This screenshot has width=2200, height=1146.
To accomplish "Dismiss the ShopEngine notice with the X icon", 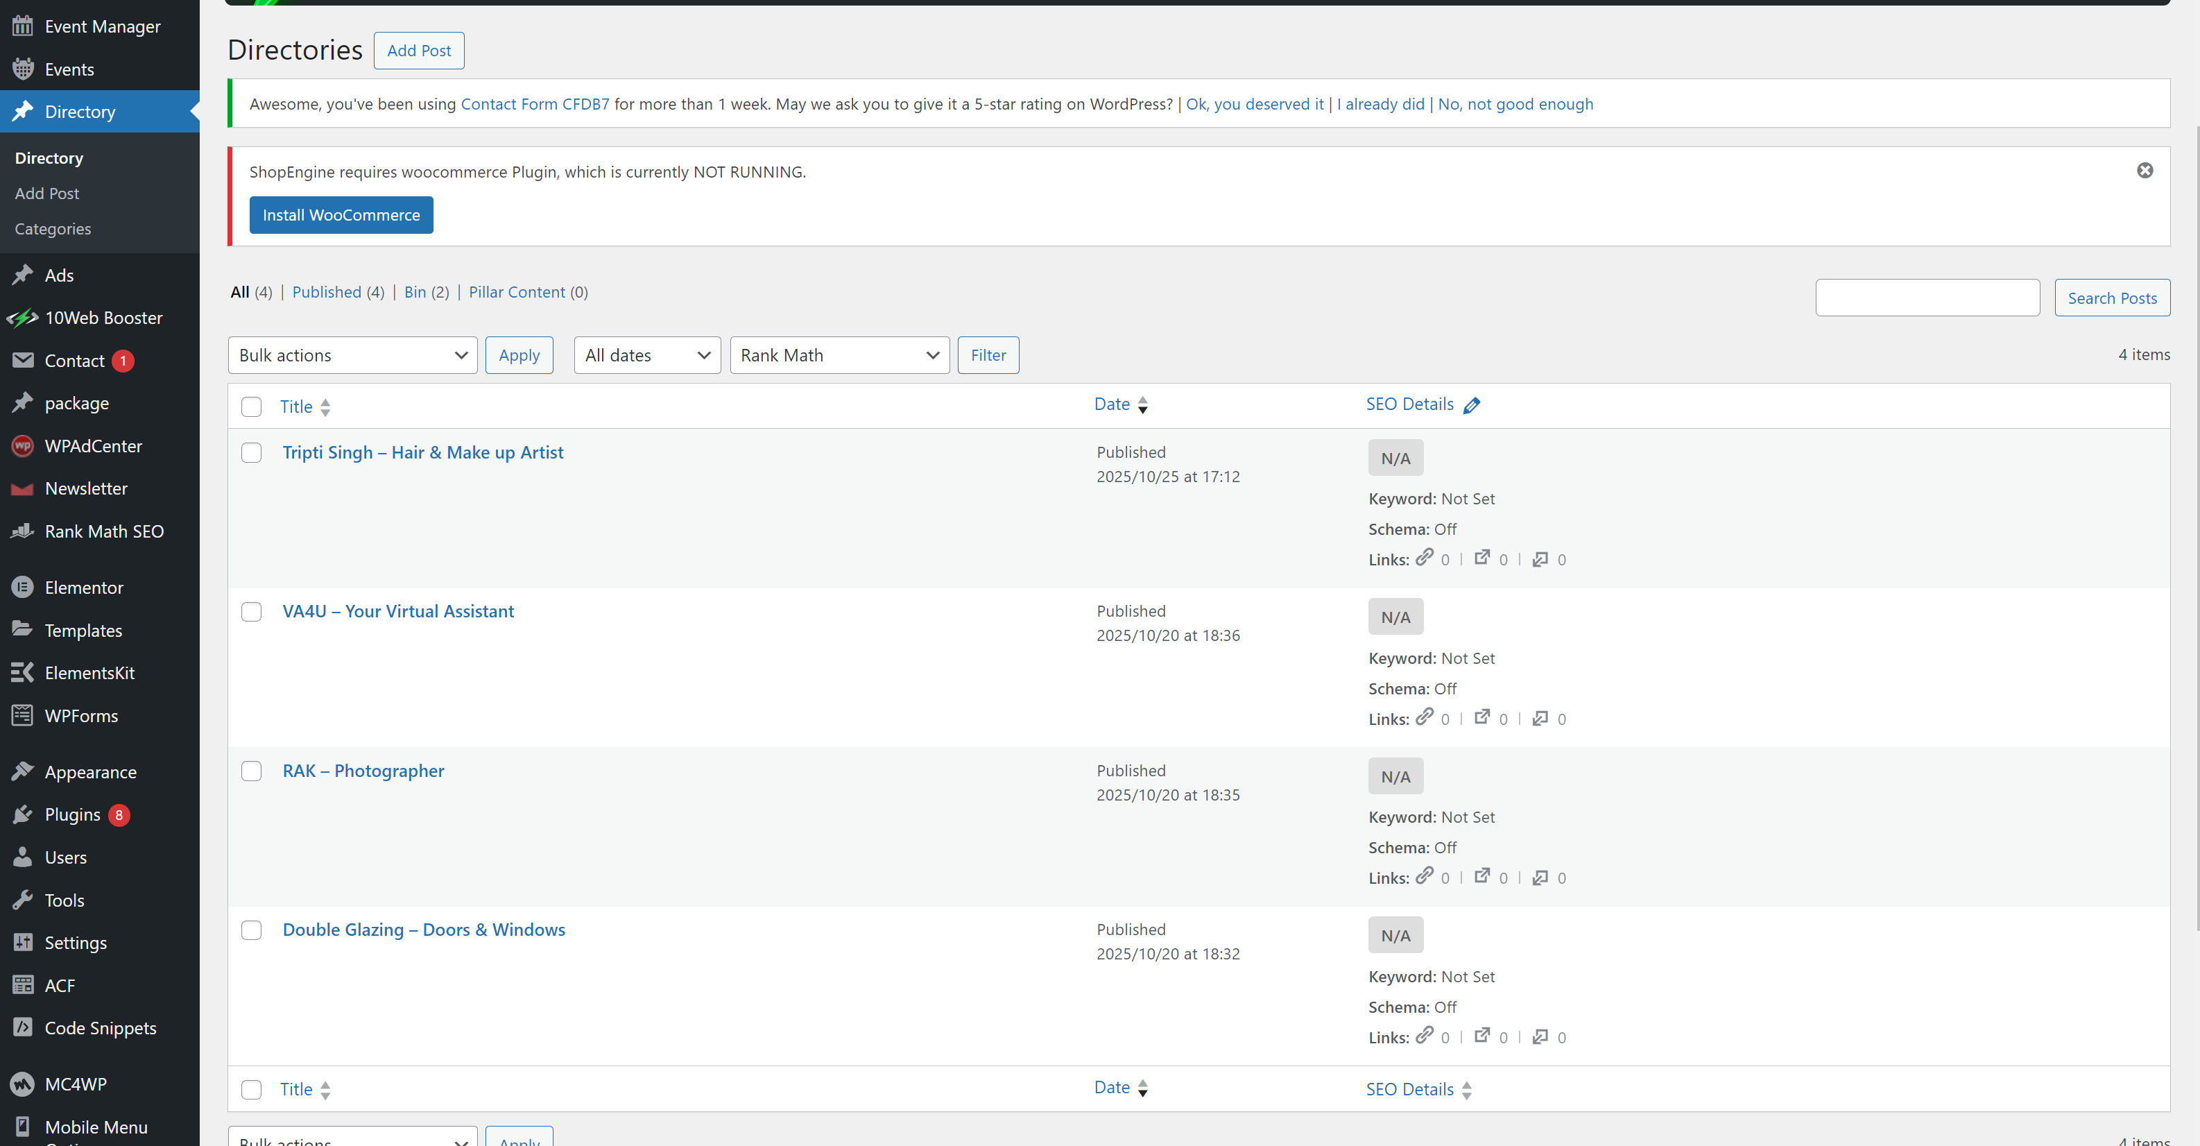I will (2145, 170).
